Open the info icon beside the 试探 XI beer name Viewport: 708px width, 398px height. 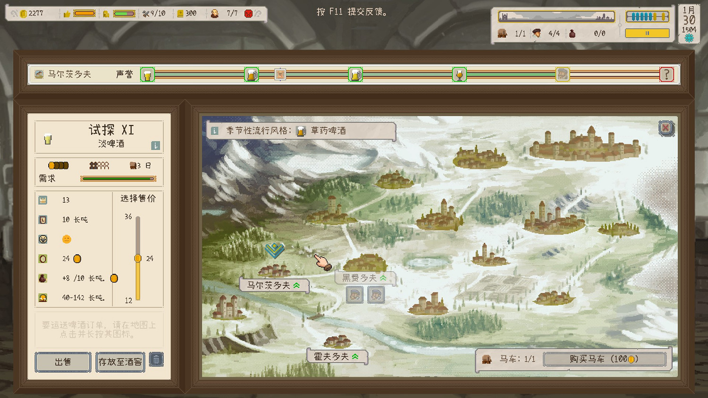click(x=155, y=146)
